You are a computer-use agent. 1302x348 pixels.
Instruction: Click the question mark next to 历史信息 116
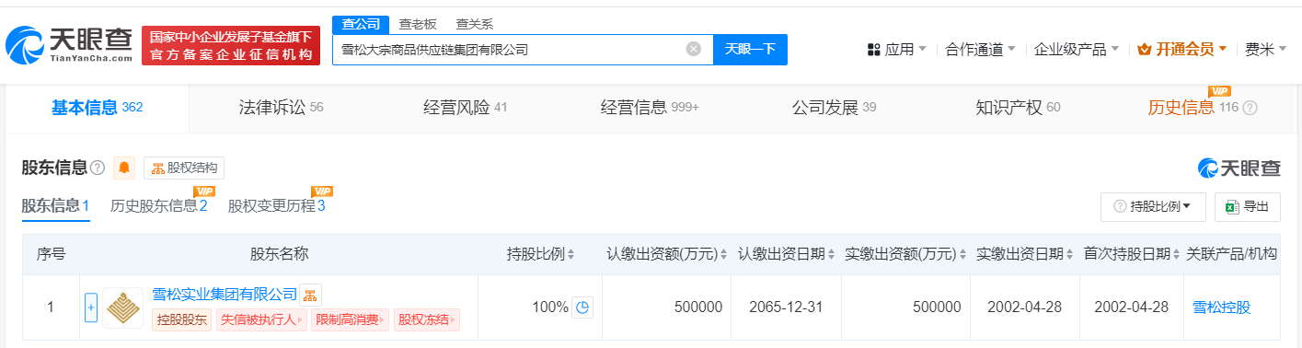pyautogui.click(x=1250, y=108)
